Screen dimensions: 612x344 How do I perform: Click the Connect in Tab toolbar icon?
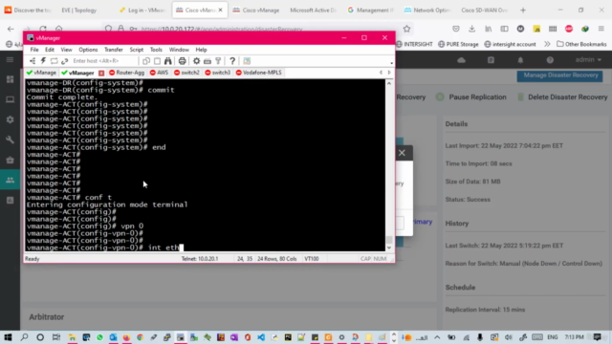[x=54, y=61]
